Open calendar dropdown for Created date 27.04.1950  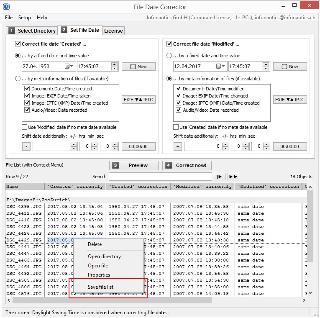69,67
